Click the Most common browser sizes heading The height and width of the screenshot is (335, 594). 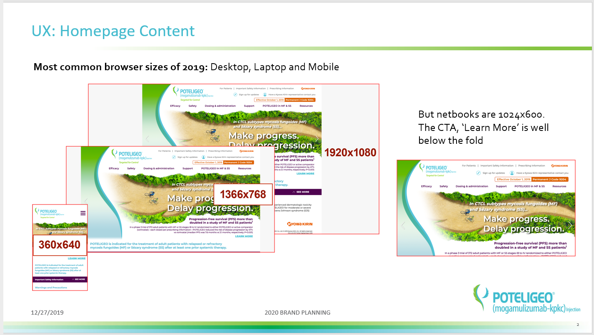tap(186, 67)
